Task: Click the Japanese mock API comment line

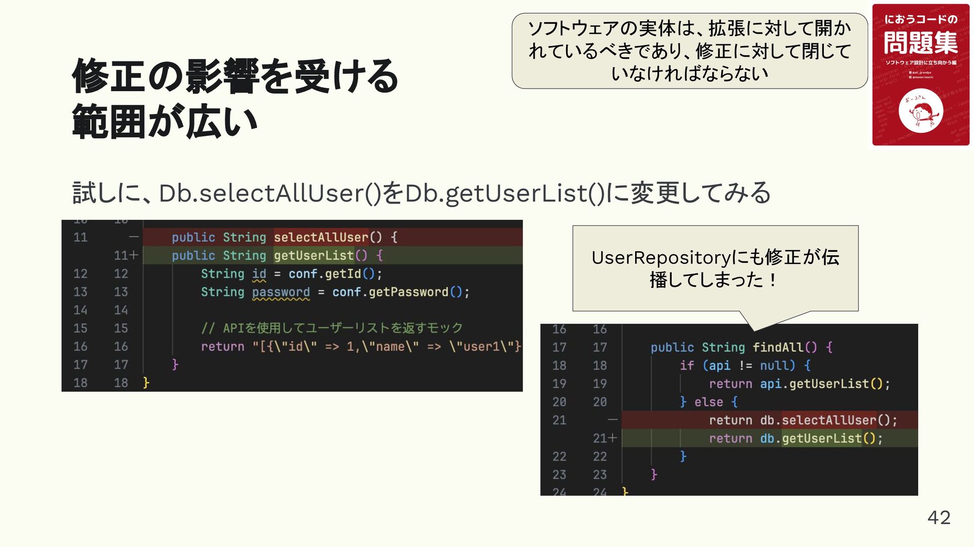Action: pyautogui.click(x=332, y=328)
